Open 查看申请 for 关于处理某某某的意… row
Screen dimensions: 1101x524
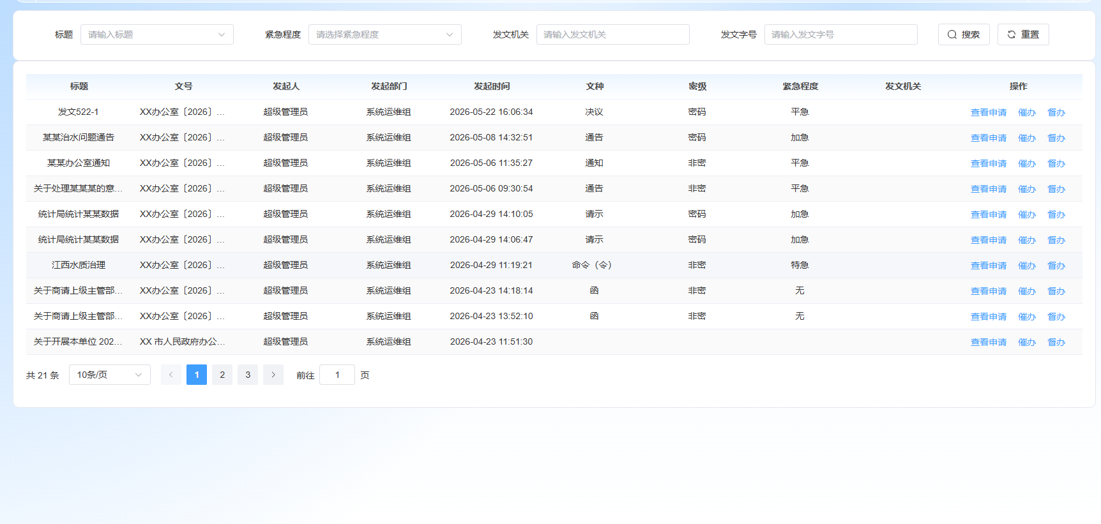(x=989, y=189)
